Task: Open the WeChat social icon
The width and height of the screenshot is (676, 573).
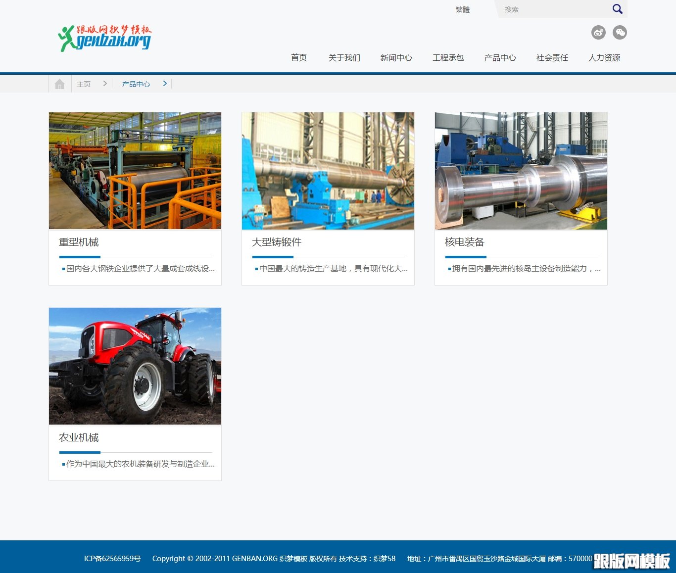Action: click(620, 33)
